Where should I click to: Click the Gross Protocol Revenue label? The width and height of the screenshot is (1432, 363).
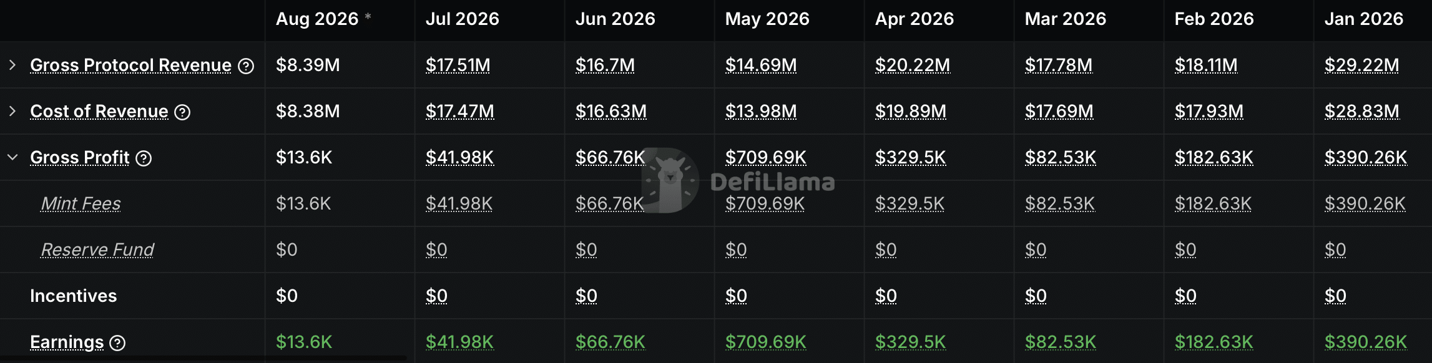(130, 65)
